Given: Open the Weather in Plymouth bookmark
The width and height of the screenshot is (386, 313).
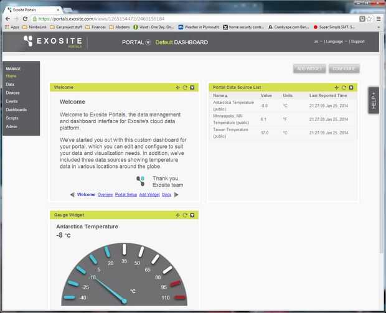Looking at the screenshot, I should tap(199, 27).
